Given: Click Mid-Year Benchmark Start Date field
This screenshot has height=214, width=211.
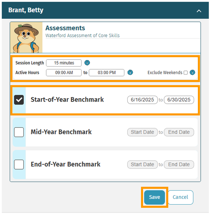Looking at the screenshot, I should tap(142, 132).
